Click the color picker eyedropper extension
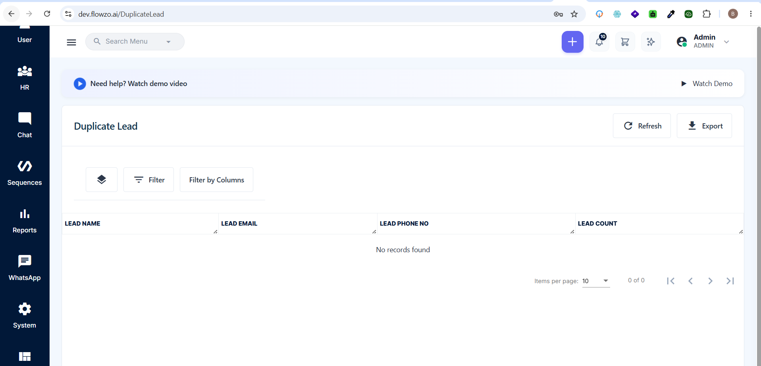The image size is (761, 366). 671,14
